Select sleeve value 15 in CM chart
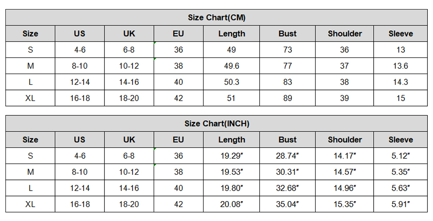 [401, 98]
